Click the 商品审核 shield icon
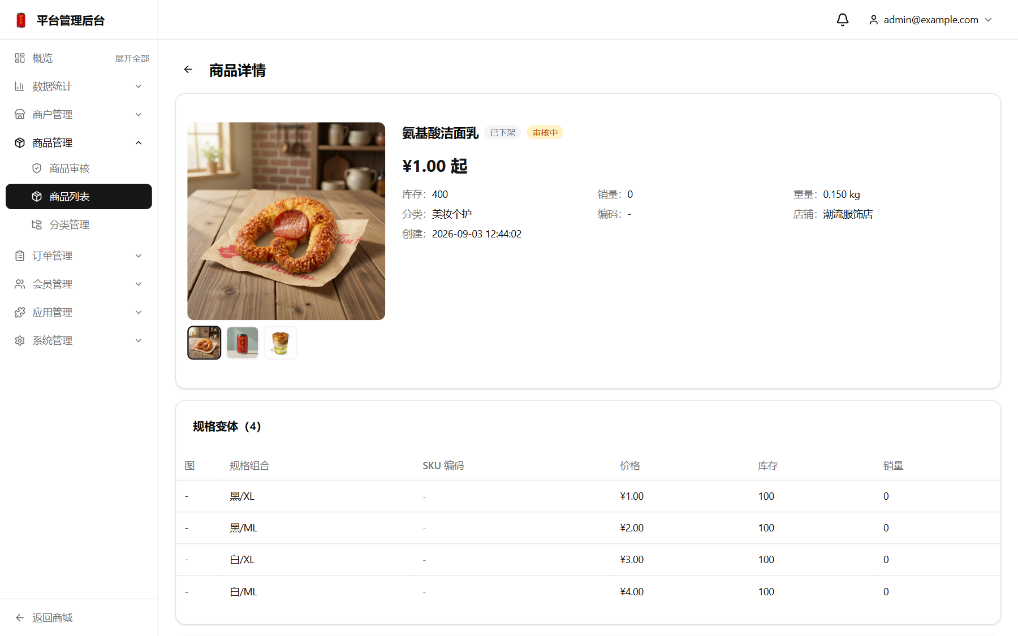1018x636 pixels. [x=37, y=168]
